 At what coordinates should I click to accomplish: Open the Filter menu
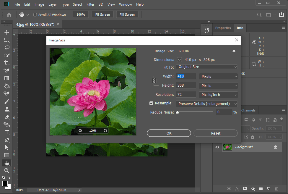(x=90, y=4)
